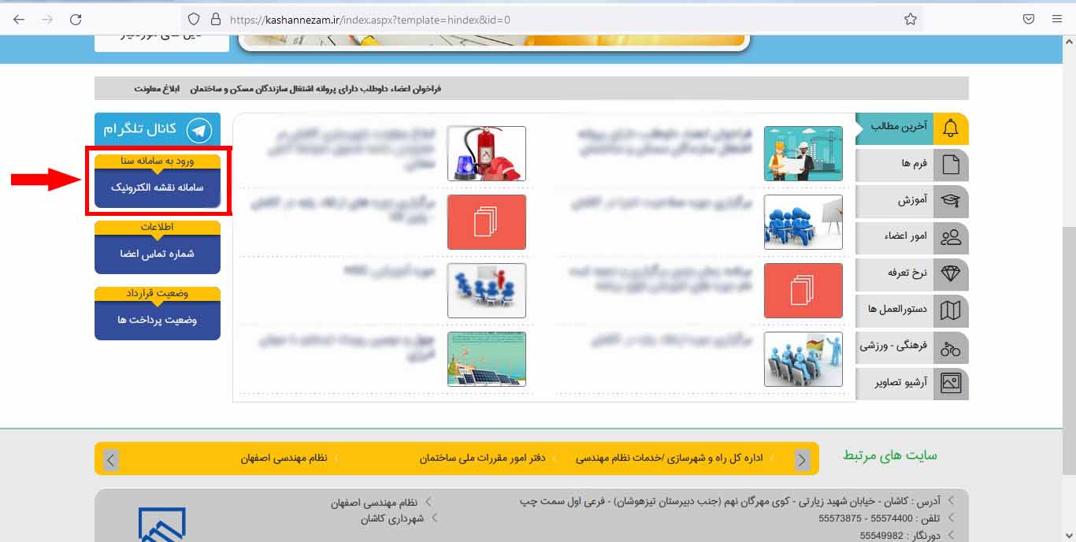This screenshot has width=1076, height=542.
Task: Click the Telegram icon on کانال تلگرام
Action: [x=200, y=128]
